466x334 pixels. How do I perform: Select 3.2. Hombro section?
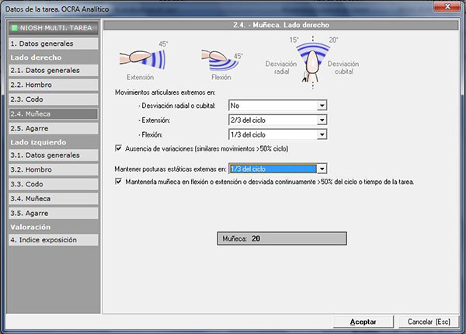(53, 169)
